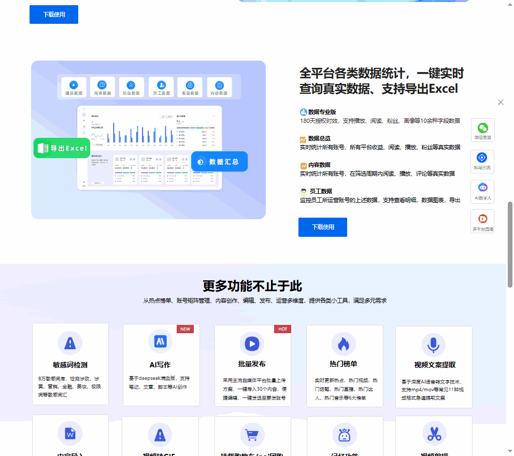Open the 视频转GIF warning-style icon
514x456 pixels.
point(161,434)
